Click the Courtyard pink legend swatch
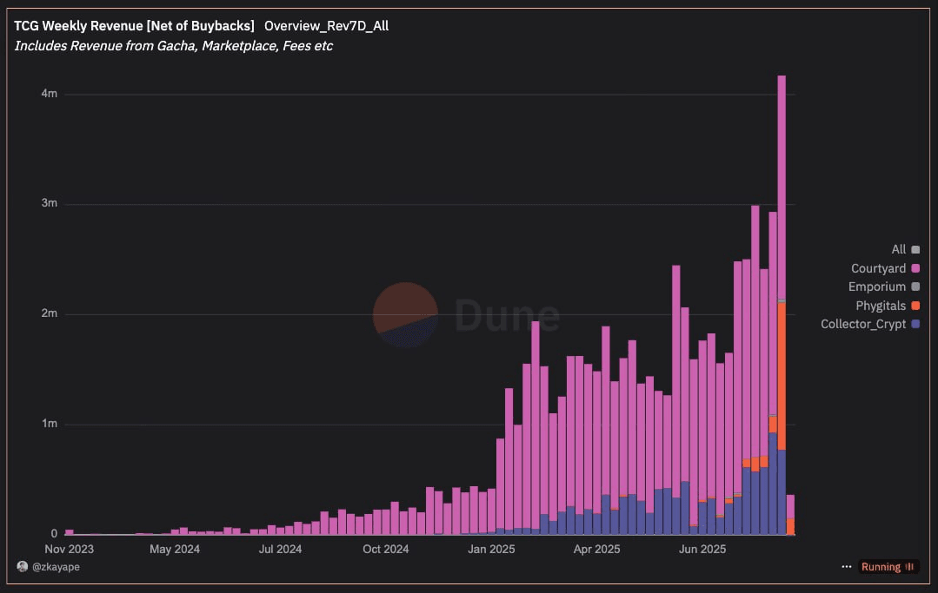The width and height of the screenshot is (938, 593). pos(915,269)
